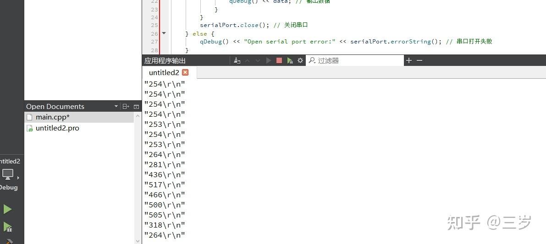Click the else keyword in code

[200, 34]
